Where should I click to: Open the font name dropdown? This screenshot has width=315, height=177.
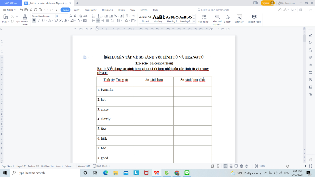click(x=54, y=16)
